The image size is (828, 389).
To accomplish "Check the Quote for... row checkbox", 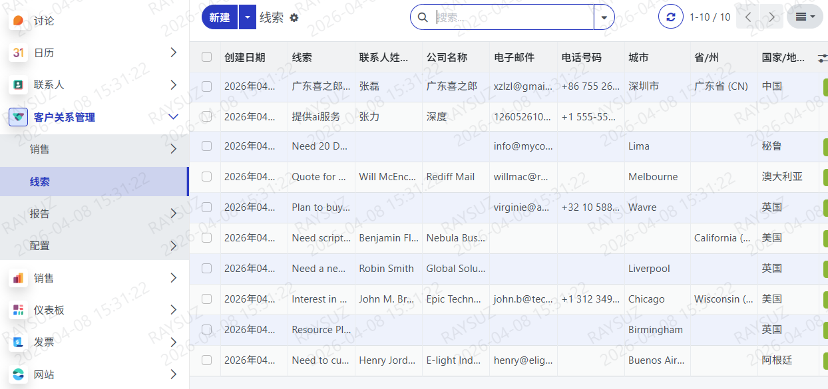I will click(206, 177).
